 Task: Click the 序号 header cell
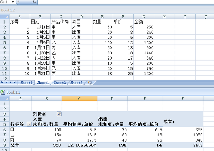click(20, 21)
